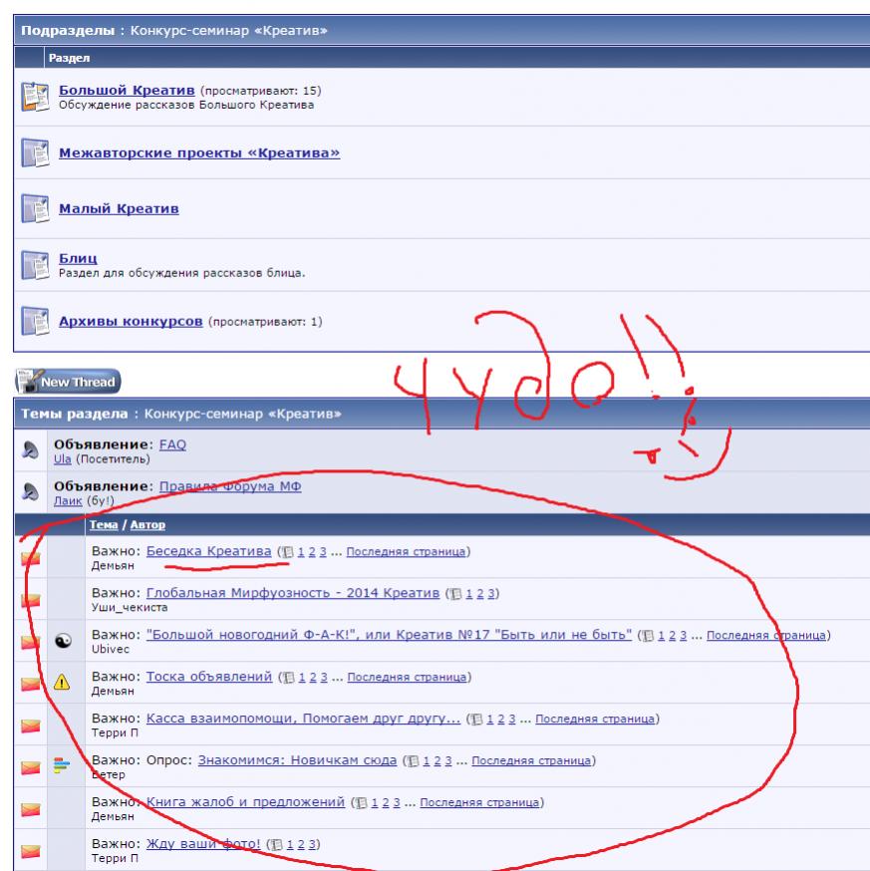Open page 2 of Глобальная Мирфуозность thread
The width and height of the screenshot is (870, 871).
[x=478, y=594]
